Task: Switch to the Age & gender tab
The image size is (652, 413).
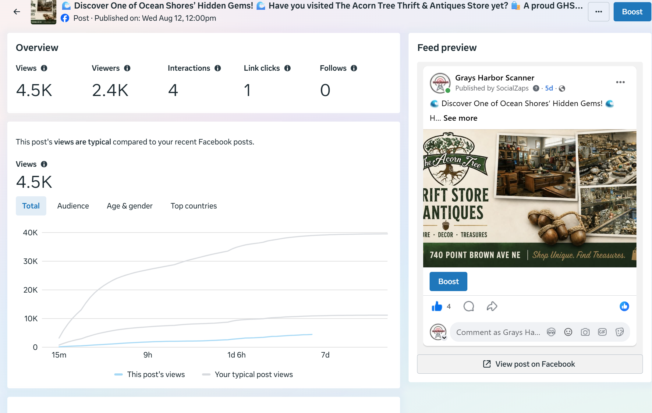Action: (130, 206)
